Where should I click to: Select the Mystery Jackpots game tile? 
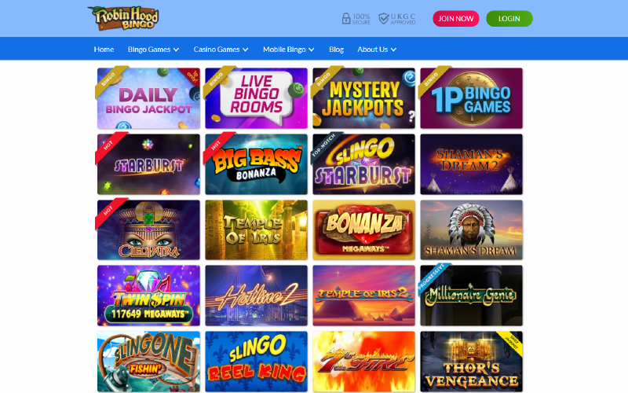click(x=363, y=98)
